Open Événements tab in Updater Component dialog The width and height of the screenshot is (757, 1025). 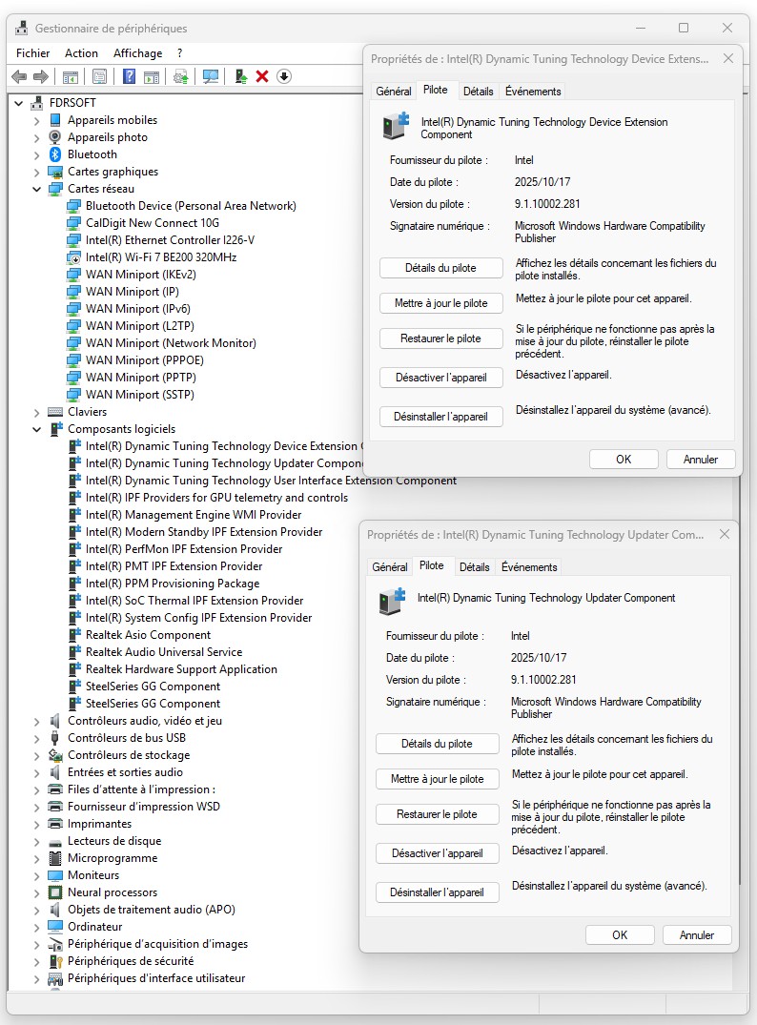[529, 567]
